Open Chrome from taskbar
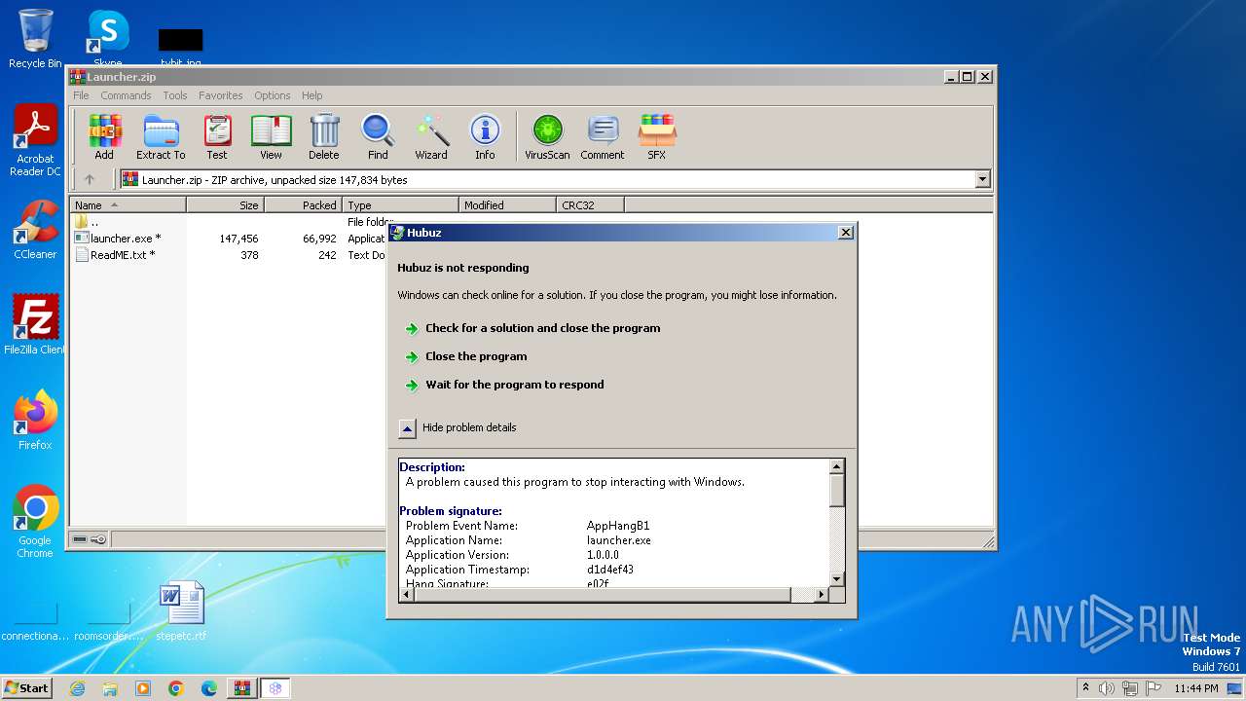The width and height of the screenshot is (1246, 701). pyautogui.click(x=176, y=688)
